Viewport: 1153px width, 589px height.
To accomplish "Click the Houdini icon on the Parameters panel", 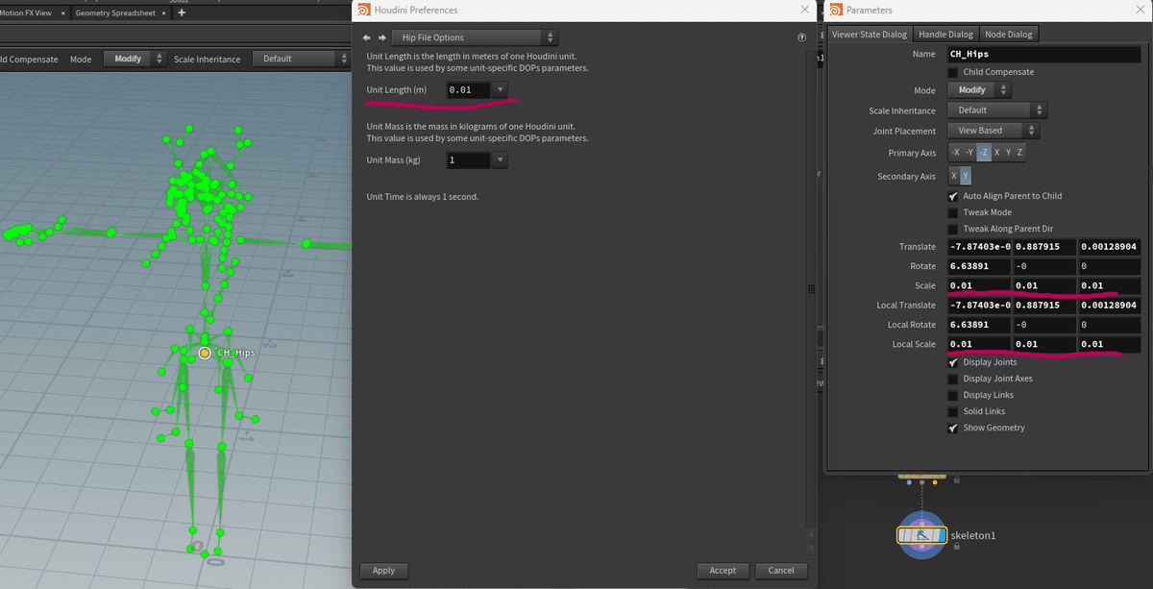I will [x=835, y=10].
